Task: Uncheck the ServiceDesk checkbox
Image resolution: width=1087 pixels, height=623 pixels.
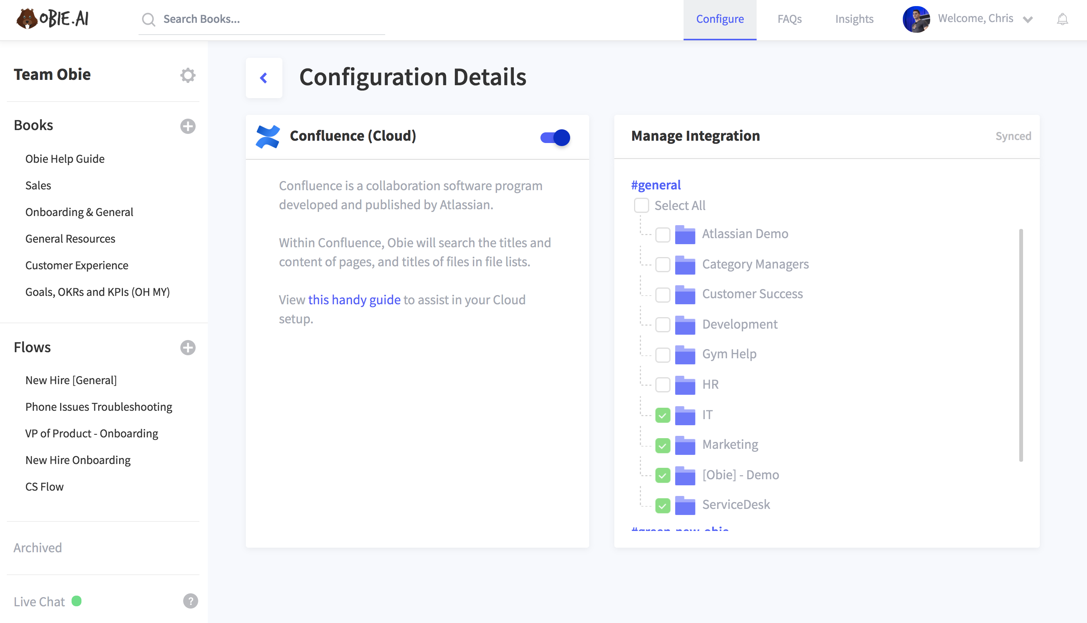Action: [663, 505]
